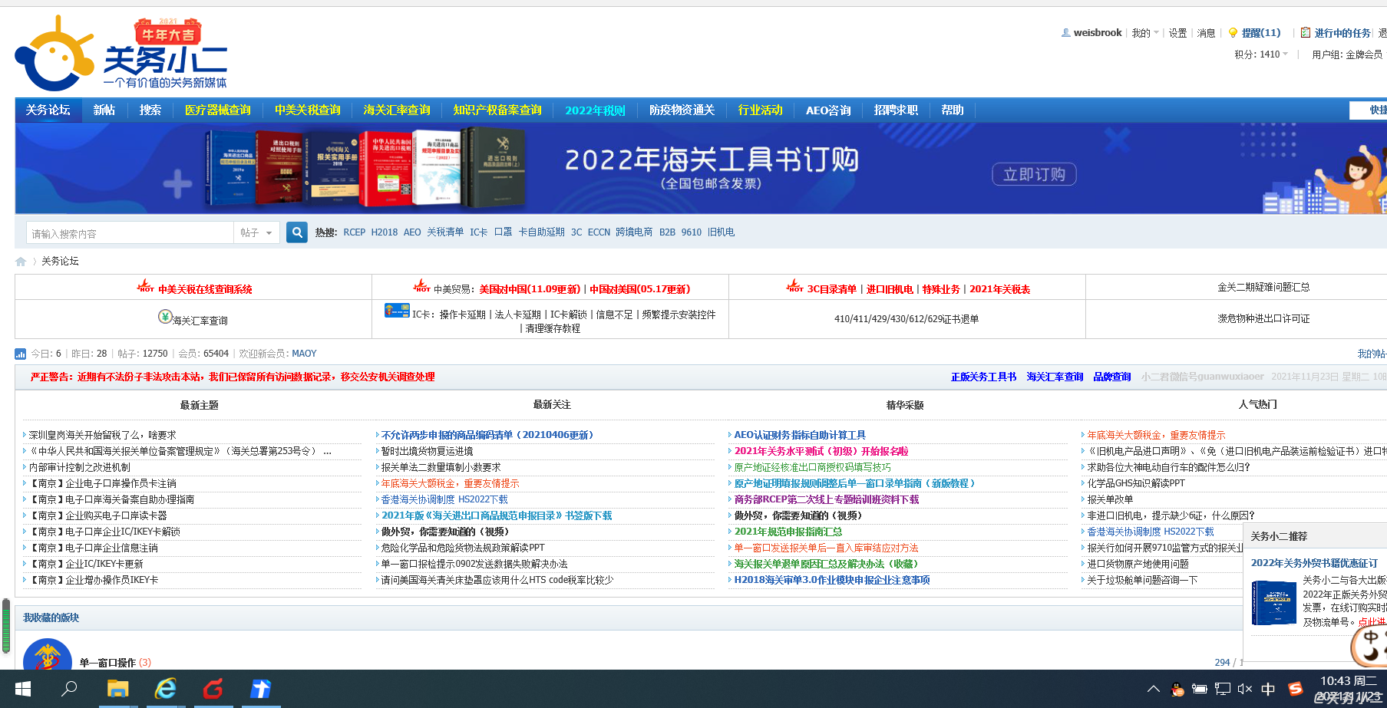1387x708 pixels.
Task: Click the muted volume tray icon
Action: click(1245, 689)
